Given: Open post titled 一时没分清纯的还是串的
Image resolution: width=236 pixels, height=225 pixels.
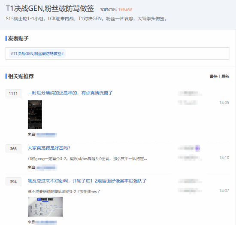Looking at the screenshot, I should pos(70,93).
